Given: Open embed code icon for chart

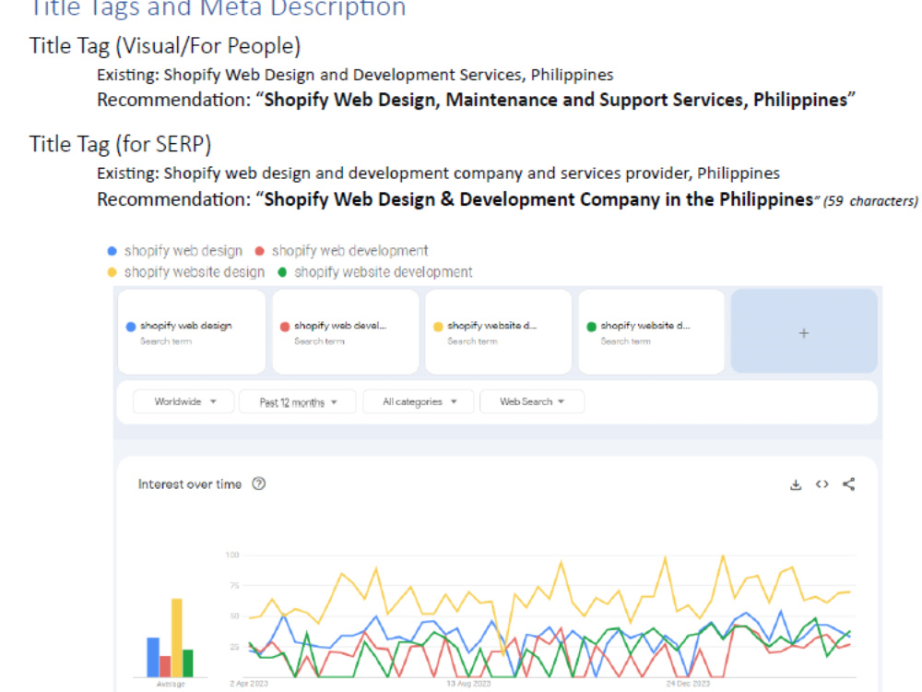Looking at the screenshot, I should 822,484.
